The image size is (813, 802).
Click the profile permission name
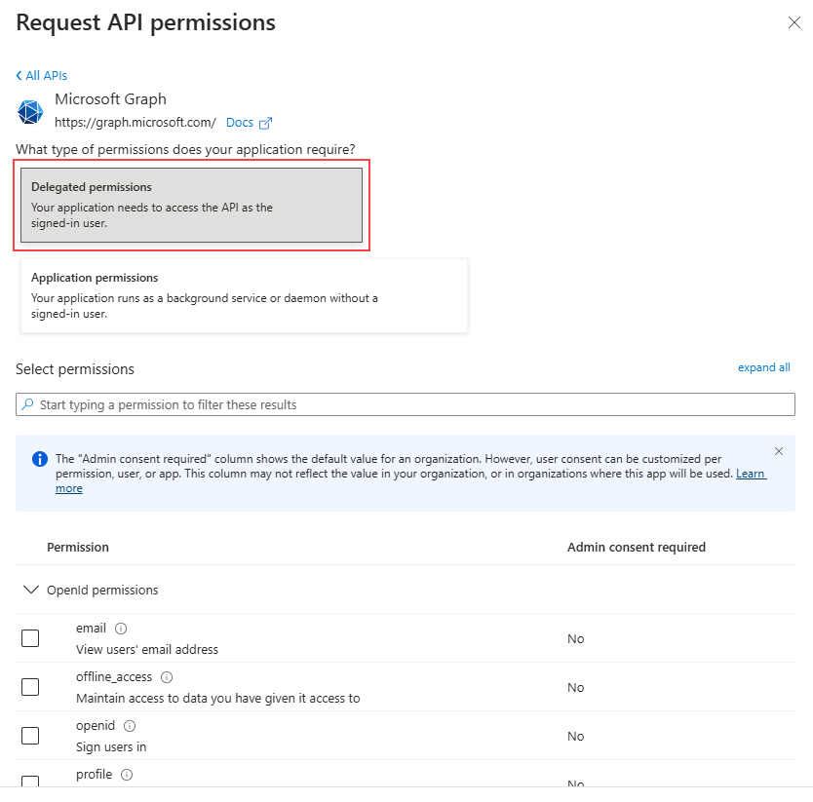click(94, 775)
